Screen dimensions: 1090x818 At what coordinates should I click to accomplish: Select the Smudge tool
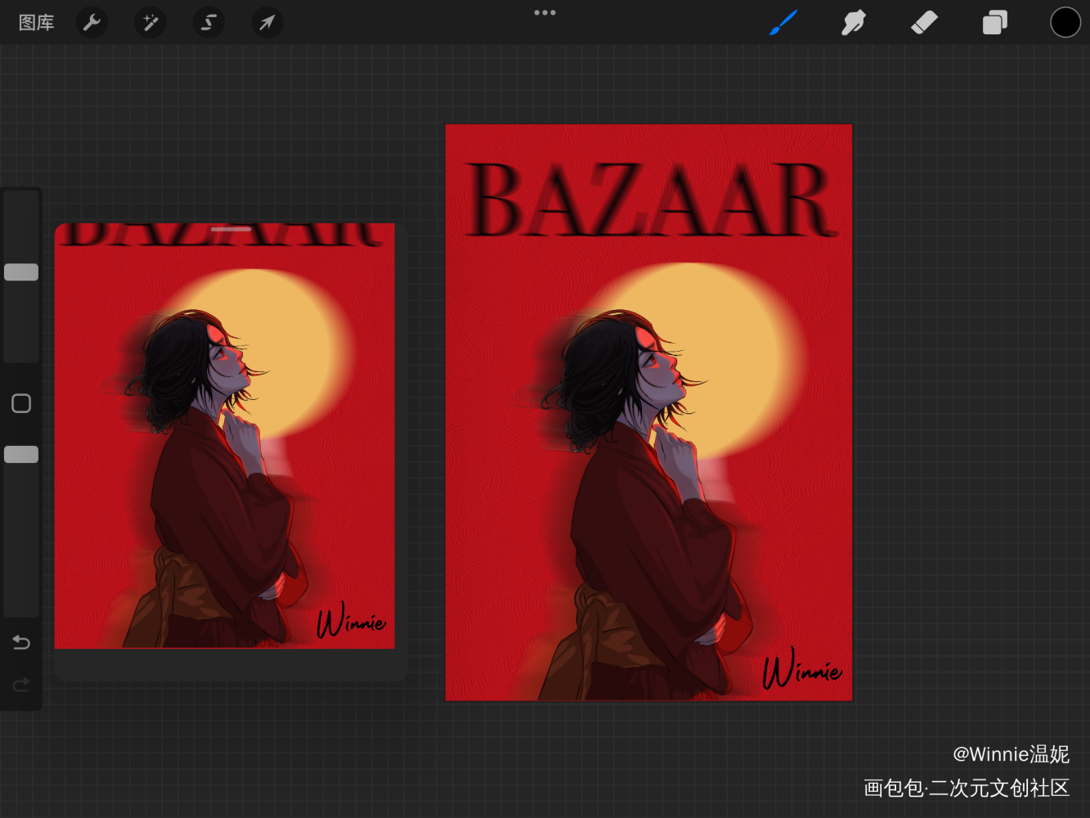click(x=853, y=22)
